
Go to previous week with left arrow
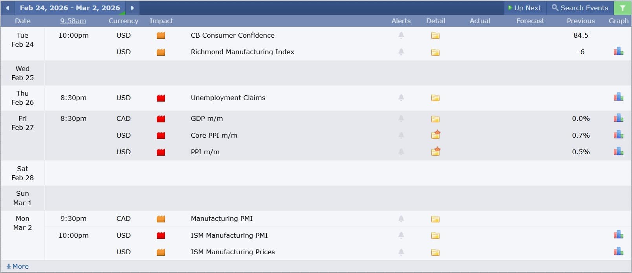coord(7,8)
